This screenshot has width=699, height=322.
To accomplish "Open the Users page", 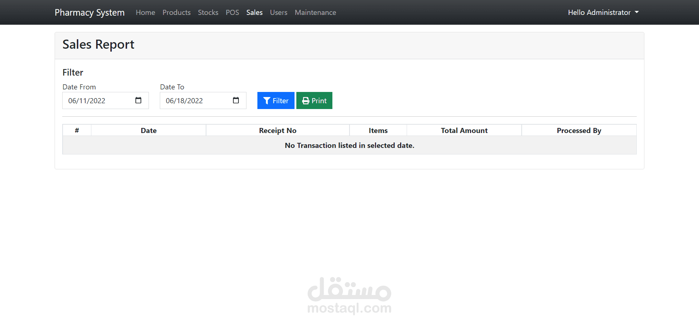I will click(279, 12).
